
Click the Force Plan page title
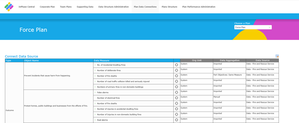pos(33,30)
